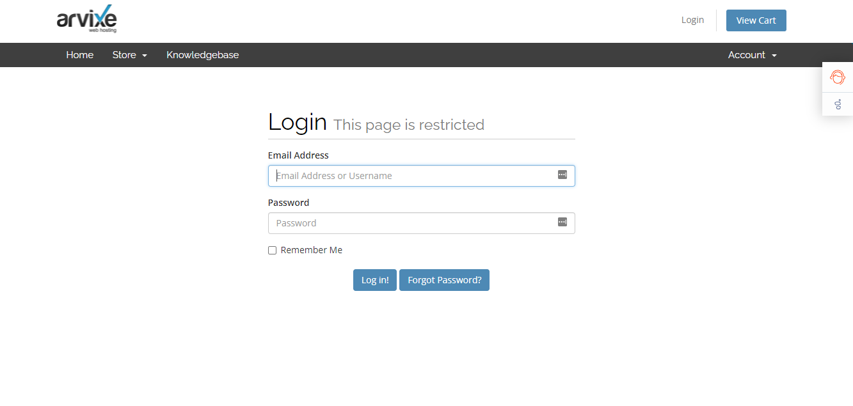Go to the Home menu item
This screenshot has width=853, height=406.
coord(80,55)
